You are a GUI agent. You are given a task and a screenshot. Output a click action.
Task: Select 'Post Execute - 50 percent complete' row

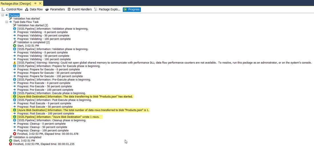(x=45, y=107)
